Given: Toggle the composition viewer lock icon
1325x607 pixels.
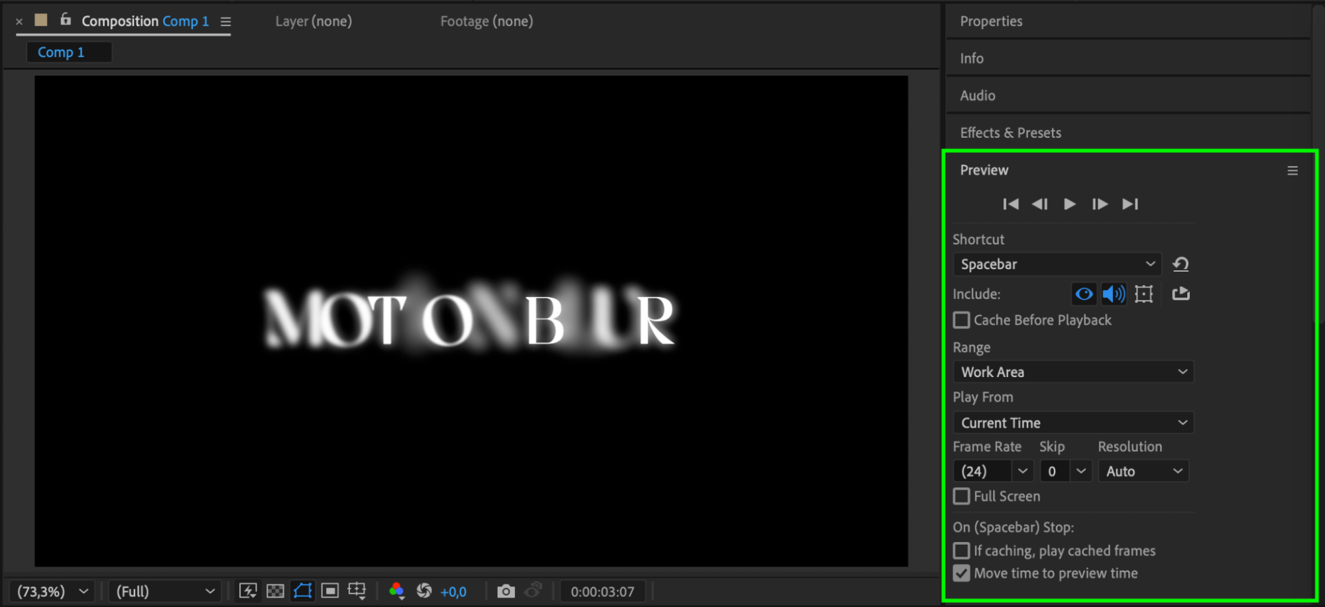Looking at the screenshot, I should (66, 19).
